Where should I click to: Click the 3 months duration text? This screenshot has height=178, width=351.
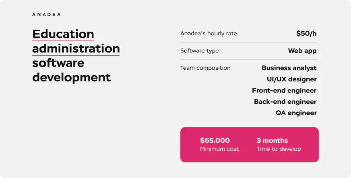[272, 141]
